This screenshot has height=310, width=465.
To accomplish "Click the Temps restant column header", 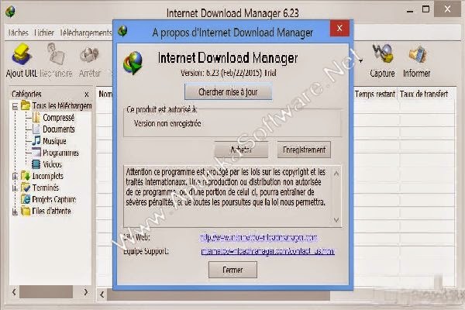I will click(375, 94).
